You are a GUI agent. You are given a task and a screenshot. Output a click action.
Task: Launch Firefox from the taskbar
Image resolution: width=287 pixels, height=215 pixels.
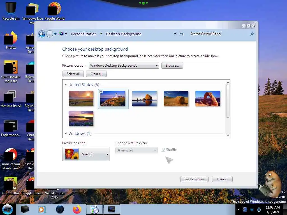pos(77,209)
